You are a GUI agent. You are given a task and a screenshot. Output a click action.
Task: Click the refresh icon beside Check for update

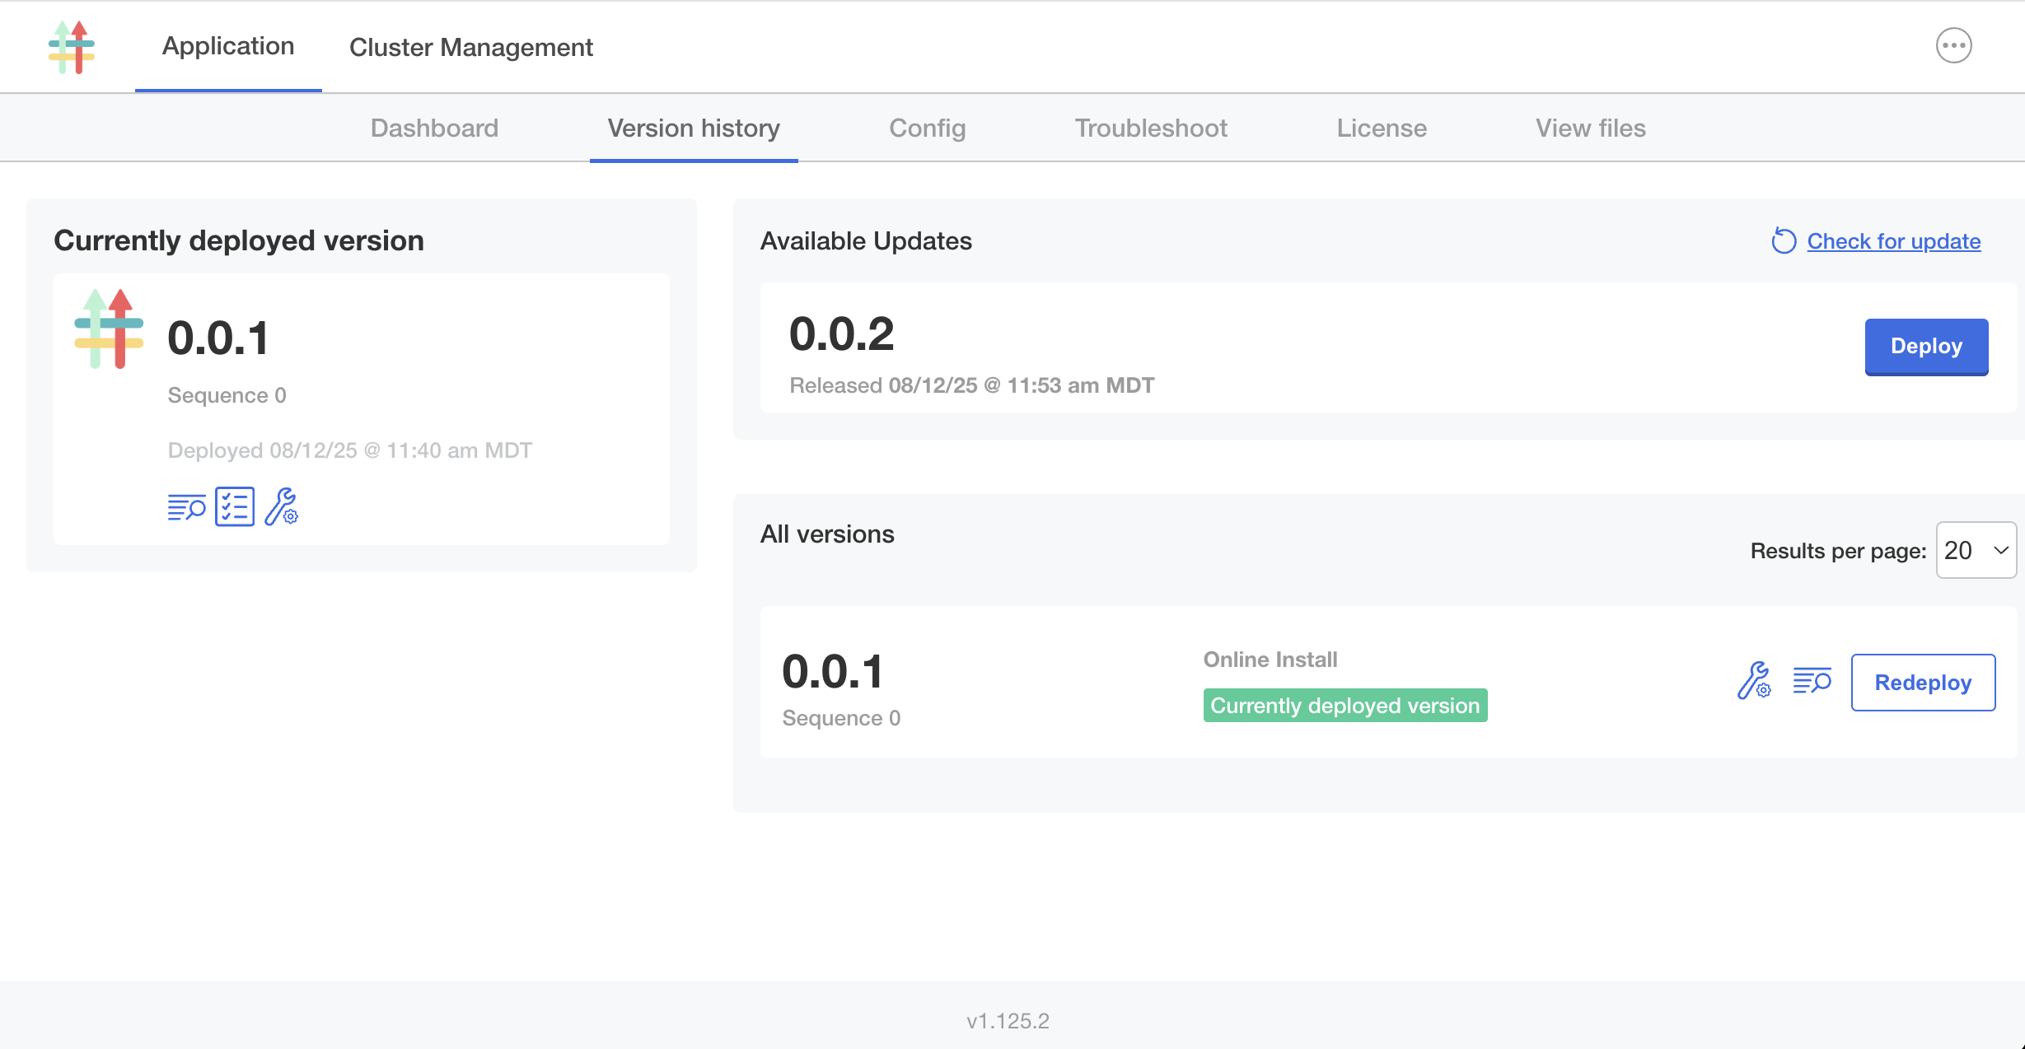tap(1783, 240)
